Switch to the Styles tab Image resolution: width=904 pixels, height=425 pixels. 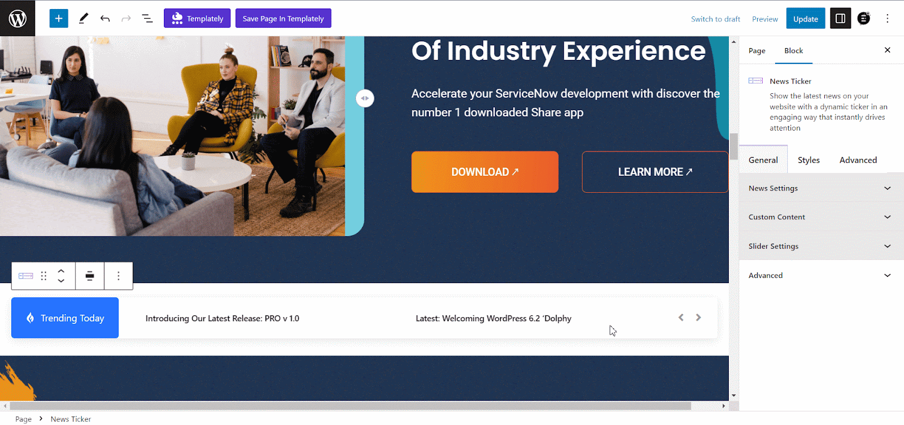809,160
